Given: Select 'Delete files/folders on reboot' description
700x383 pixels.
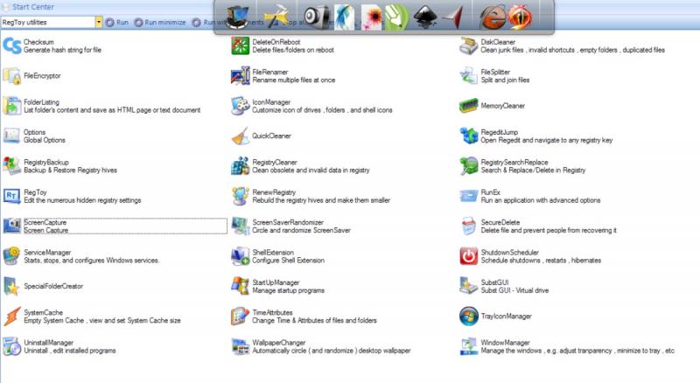Looking at the screenshot, I should tap(293, 50).
